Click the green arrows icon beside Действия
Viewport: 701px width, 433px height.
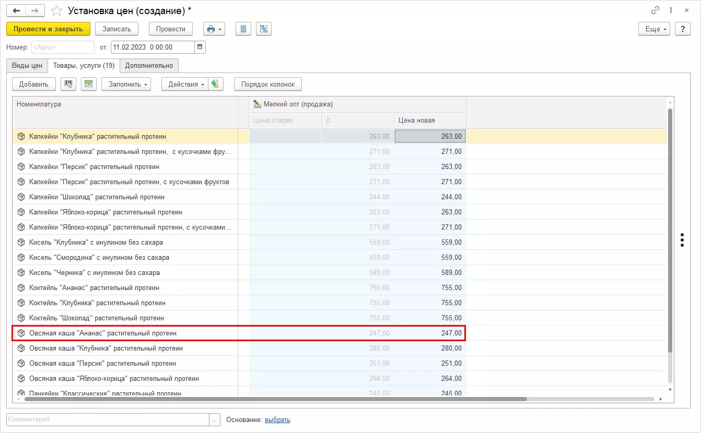tap(215, 84)
